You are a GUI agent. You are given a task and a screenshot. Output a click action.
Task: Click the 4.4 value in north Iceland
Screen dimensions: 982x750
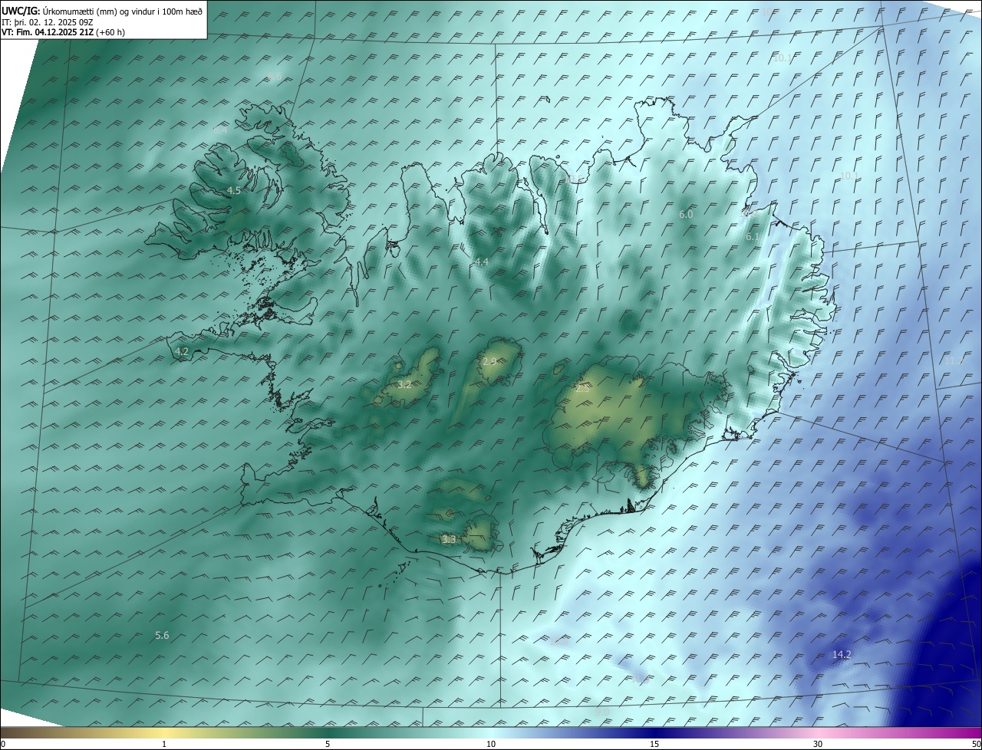point(482,262)
